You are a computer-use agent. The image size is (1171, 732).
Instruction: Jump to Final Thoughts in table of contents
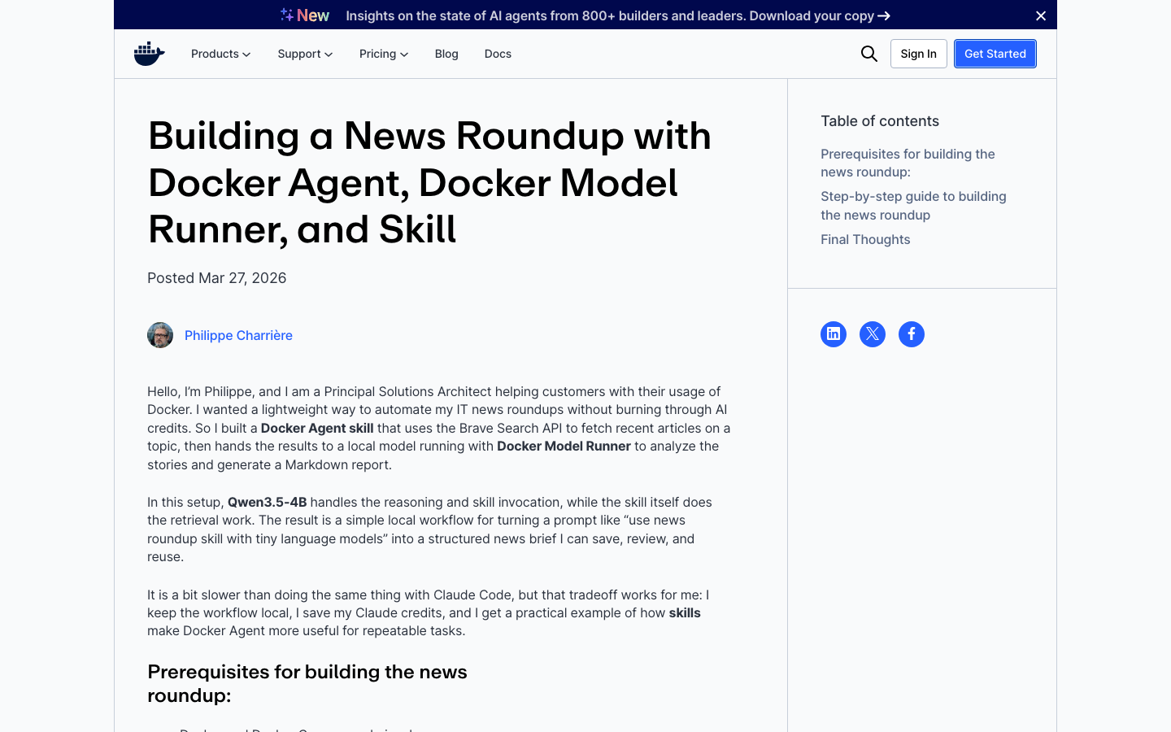pos(865,239)
